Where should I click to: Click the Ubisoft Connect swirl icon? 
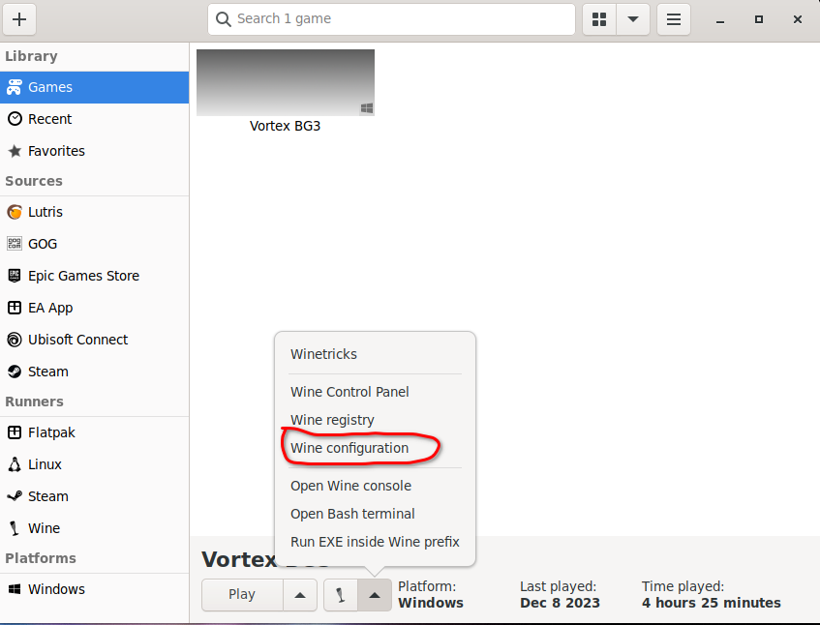pos(15,340)
